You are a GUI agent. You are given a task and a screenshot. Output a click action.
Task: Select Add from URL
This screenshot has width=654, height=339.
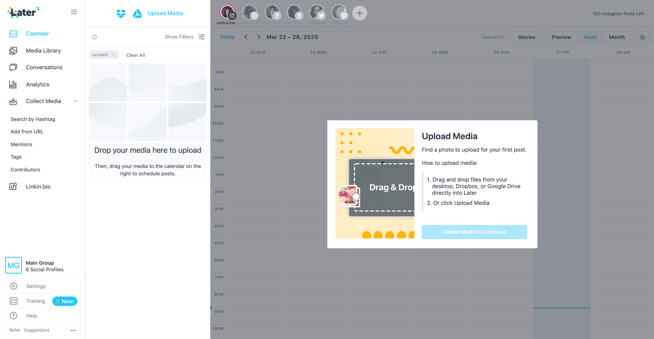tap(27, 131)
